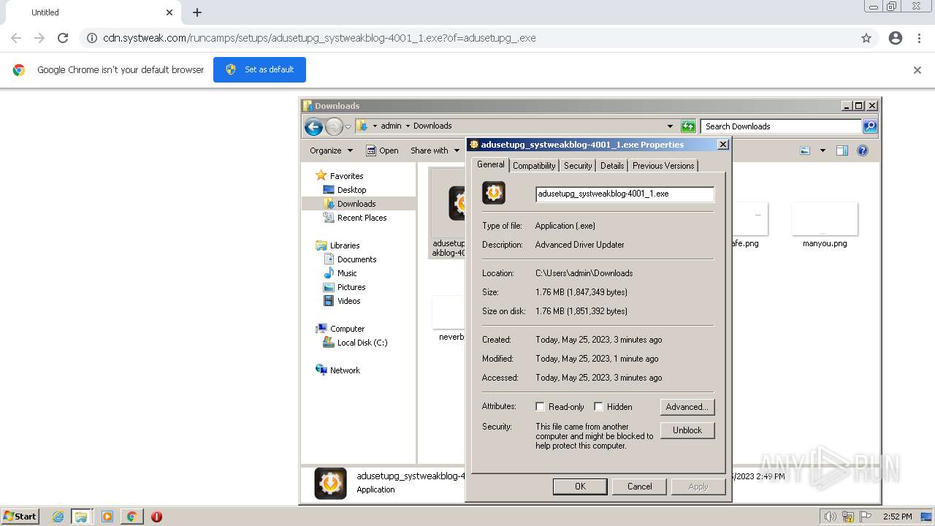Open the Windows Start menu

[x=20, y=517]
